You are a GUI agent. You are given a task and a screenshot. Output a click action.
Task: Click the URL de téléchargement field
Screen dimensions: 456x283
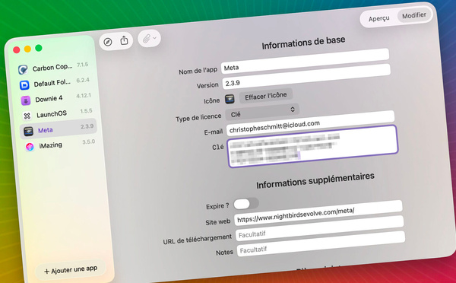click(x=319, y=228)
